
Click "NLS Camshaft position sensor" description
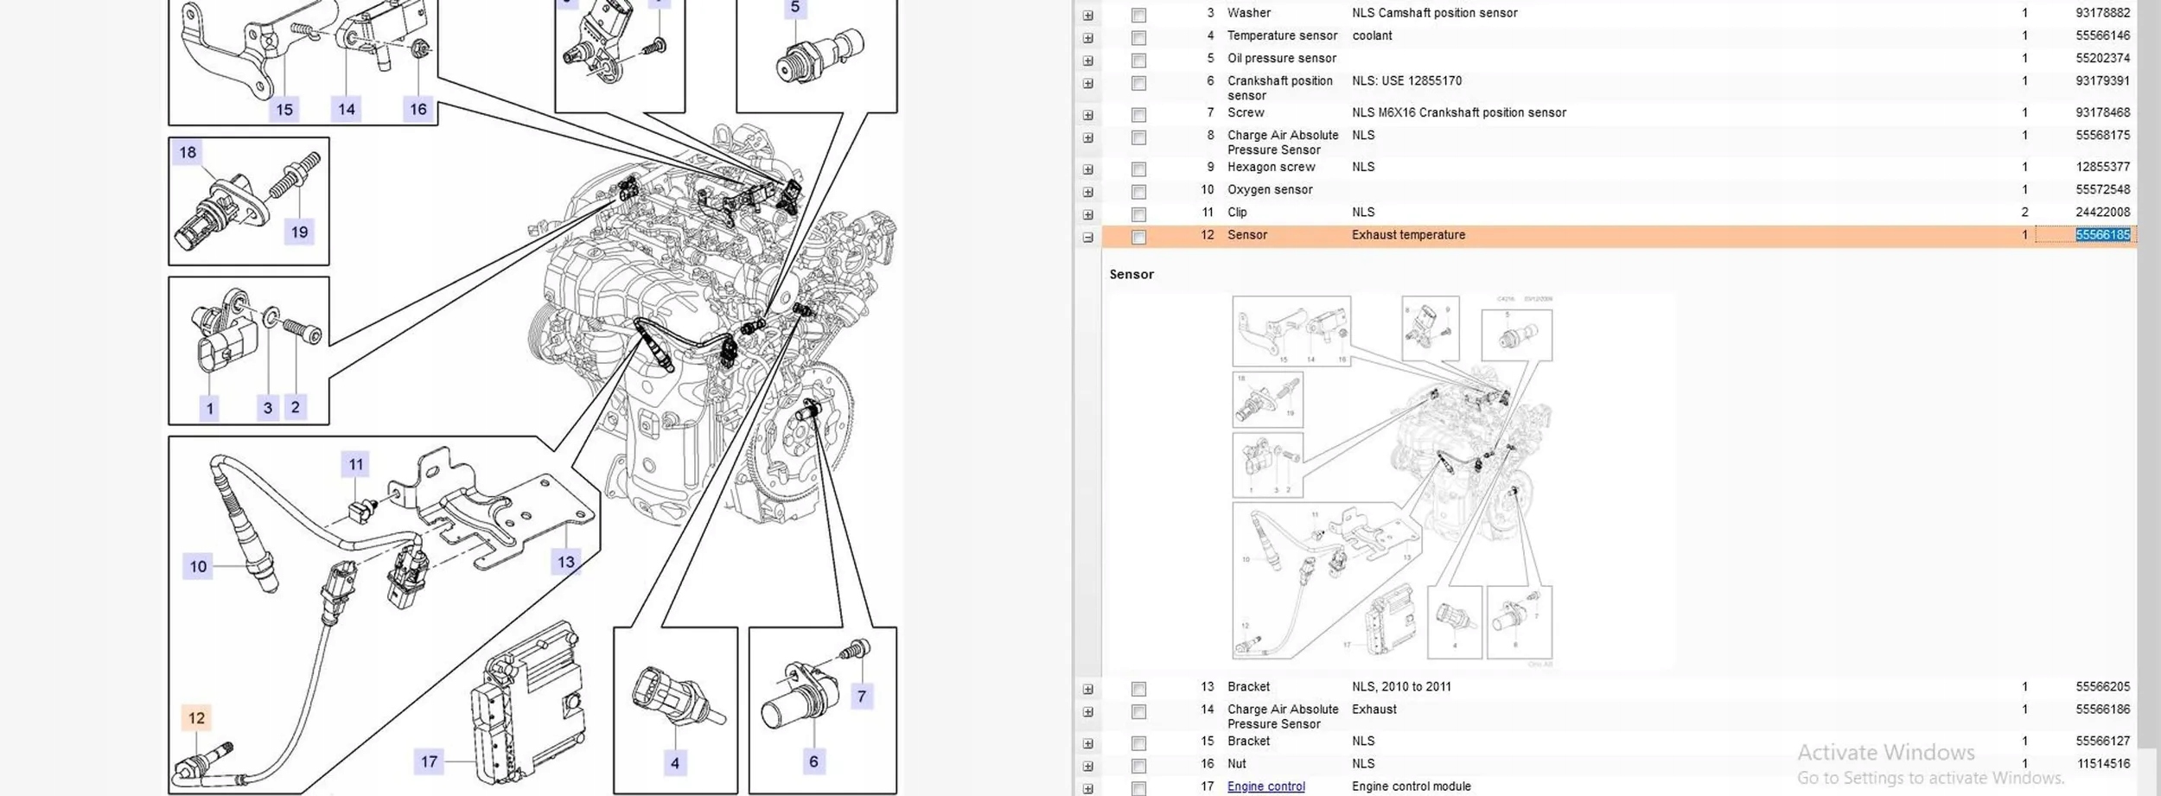pyautogui.click(x=1434, y=13)
